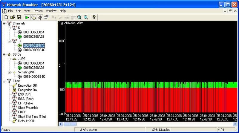
Task: Click the details view toolbar button
Action: point(73,17)
